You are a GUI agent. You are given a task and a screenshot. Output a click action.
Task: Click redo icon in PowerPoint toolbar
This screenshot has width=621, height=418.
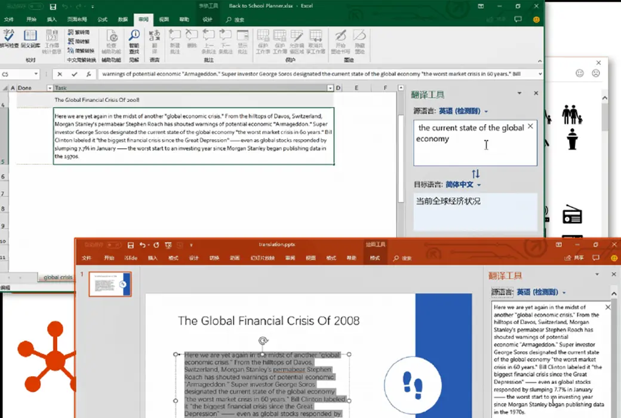click(x=156, y=245)
